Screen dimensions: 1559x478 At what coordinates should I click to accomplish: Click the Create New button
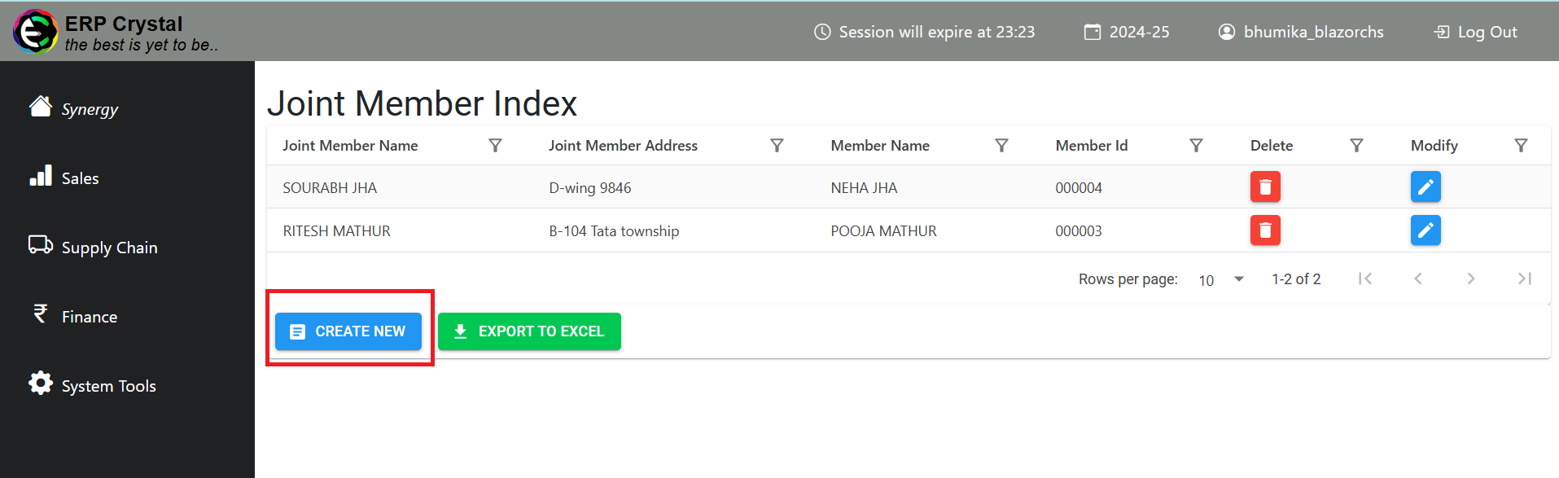coord(348,331)
